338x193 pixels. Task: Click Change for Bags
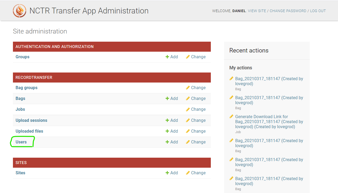tap(196, 98)
